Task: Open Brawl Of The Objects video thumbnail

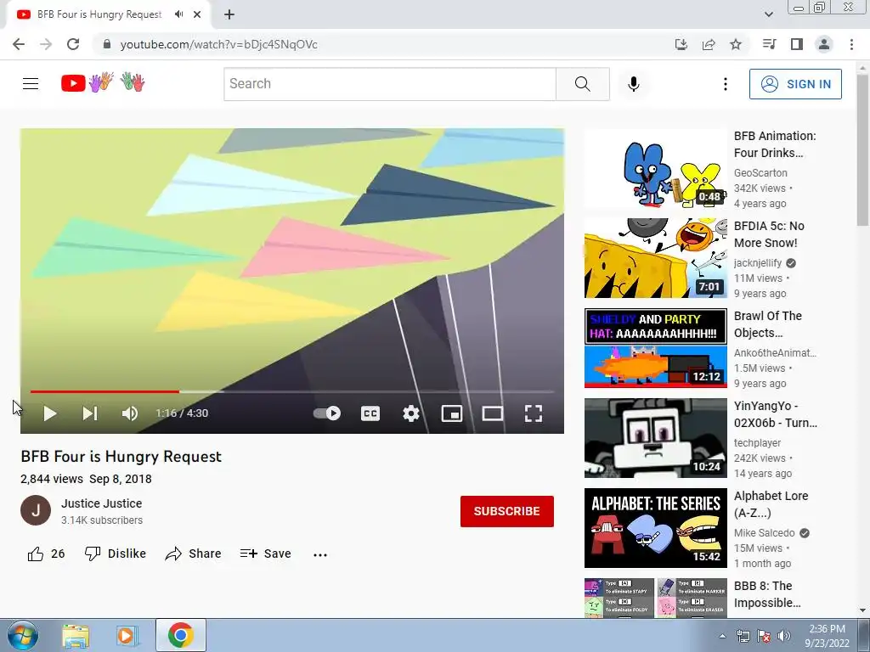Action: [x=655, y=348]
